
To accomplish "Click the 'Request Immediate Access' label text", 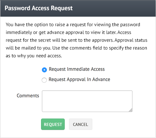I will [x=77, y=69].
